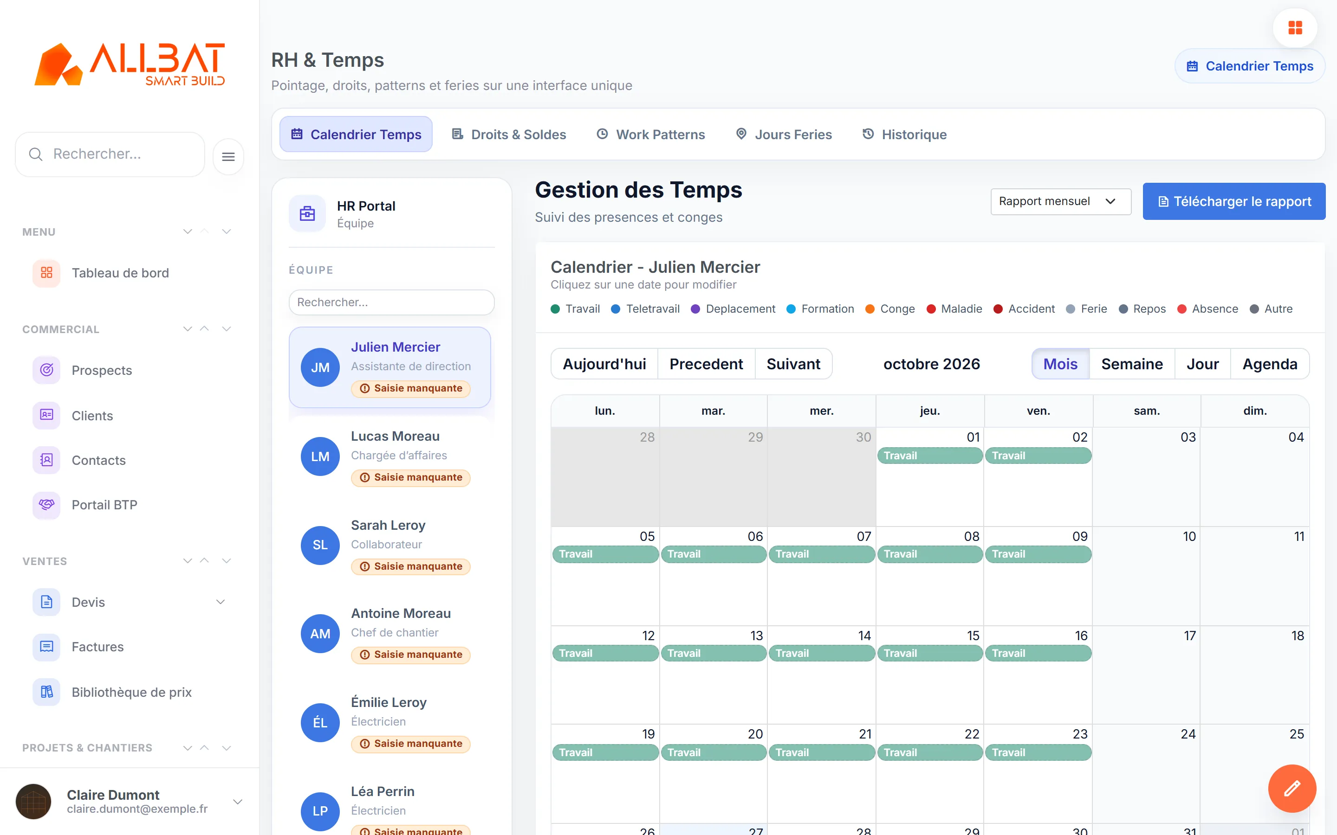The height and width of the screenshot is (835, 1337).
Task: Click the Bibliothèque de prix books icon
Action: point(46,692)
